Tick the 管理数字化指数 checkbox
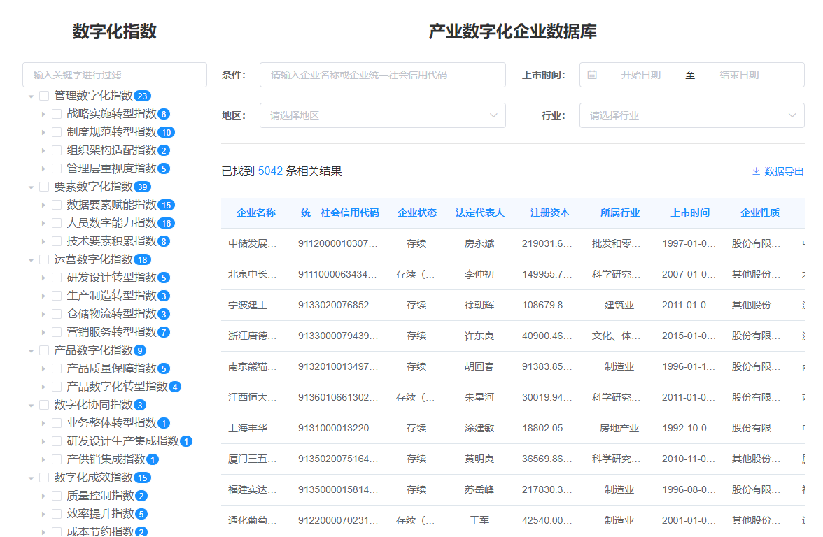The width and height of the screenshot is (823, 537). [44, 96]
